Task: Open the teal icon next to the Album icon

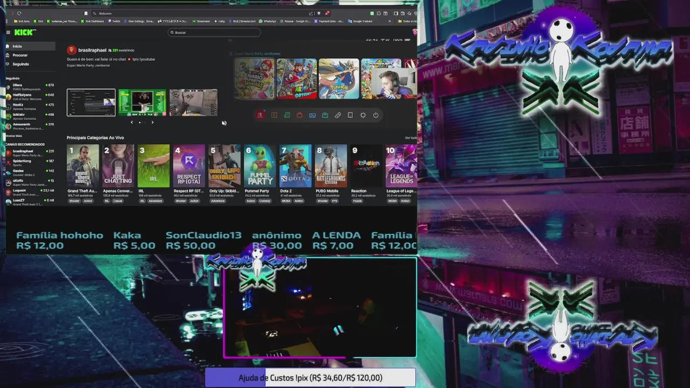Action: pyautogui.click(x=325, y=115)
